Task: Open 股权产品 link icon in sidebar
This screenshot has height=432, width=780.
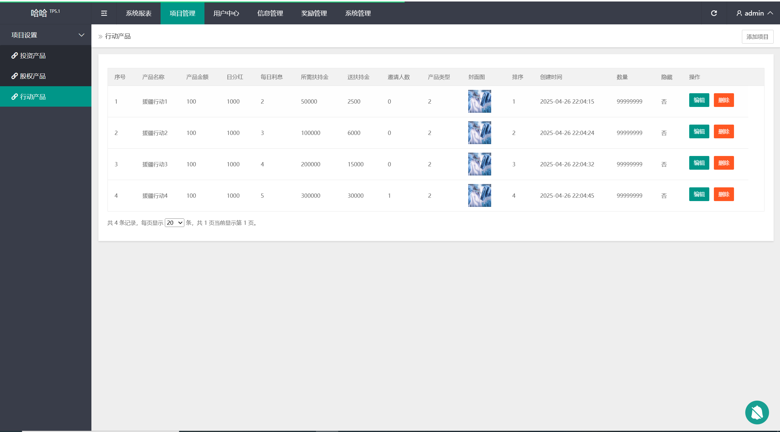Action: (14, 76)
